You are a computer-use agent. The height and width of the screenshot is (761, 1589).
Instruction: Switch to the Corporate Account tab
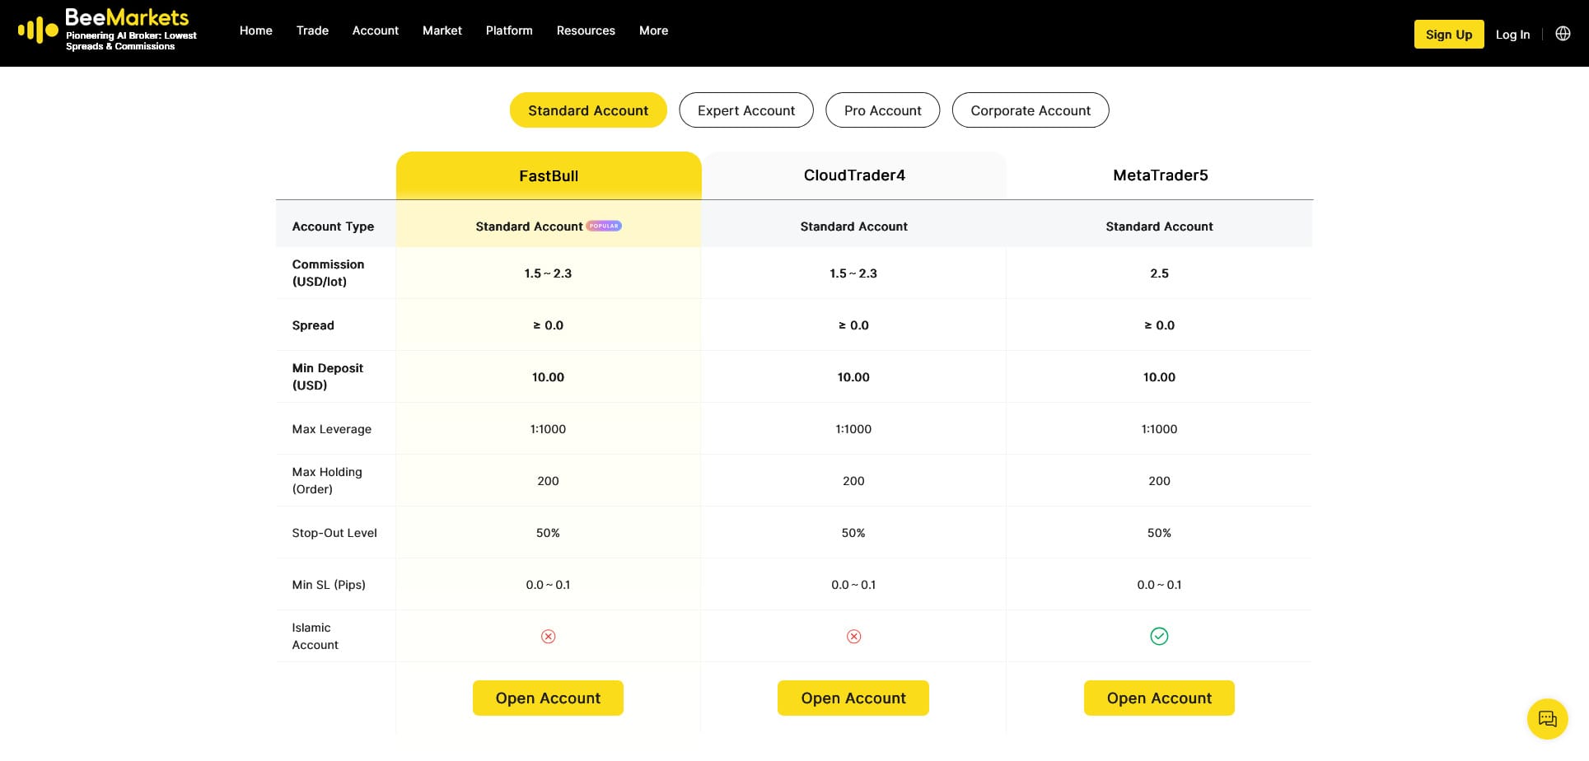pyautogui.click(x=1031, y=110)
